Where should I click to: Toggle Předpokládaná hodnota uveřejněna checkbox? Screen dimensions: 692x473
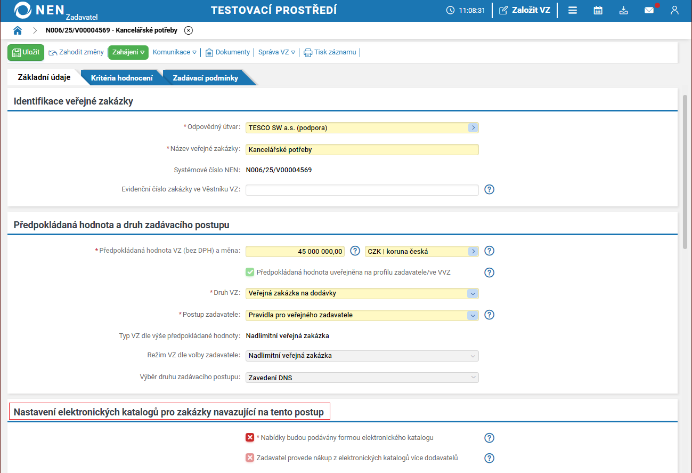250,272
